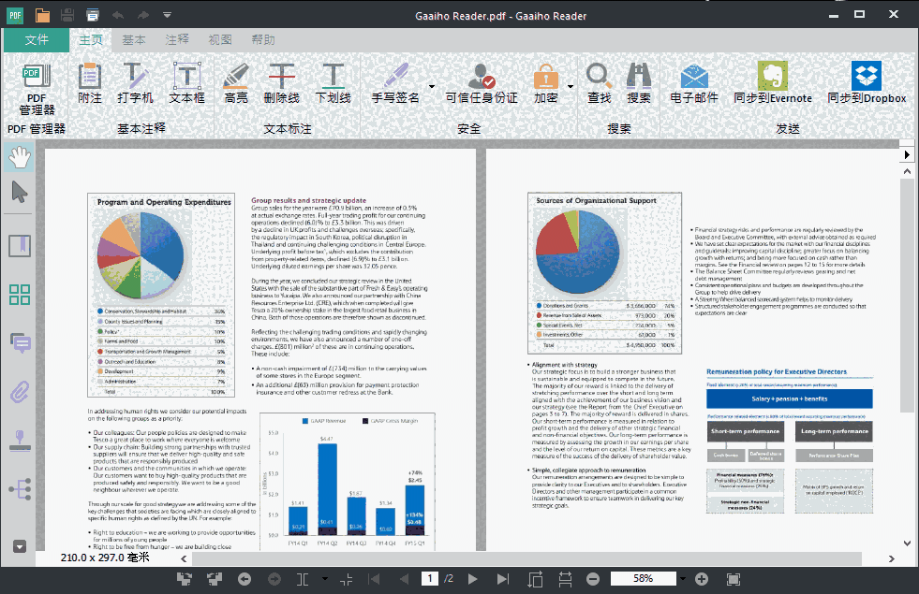
Task: Select the hand pan tool in sidebar
Action: click(x=20, y=157)
